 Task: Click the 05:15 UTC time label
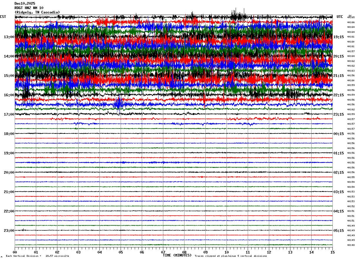(339, 231)
